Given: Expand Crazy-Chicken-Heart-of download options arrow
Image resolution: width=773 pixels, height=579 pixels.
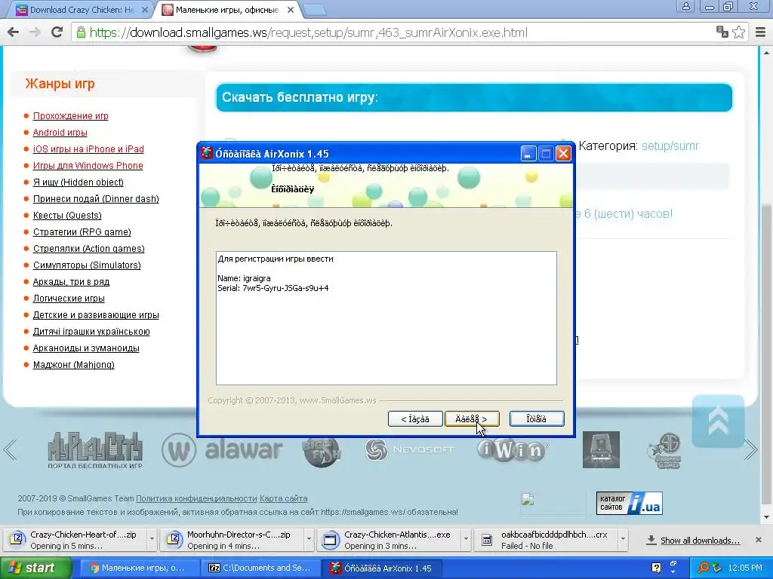Looking at the screenshot, I should 152,540.
